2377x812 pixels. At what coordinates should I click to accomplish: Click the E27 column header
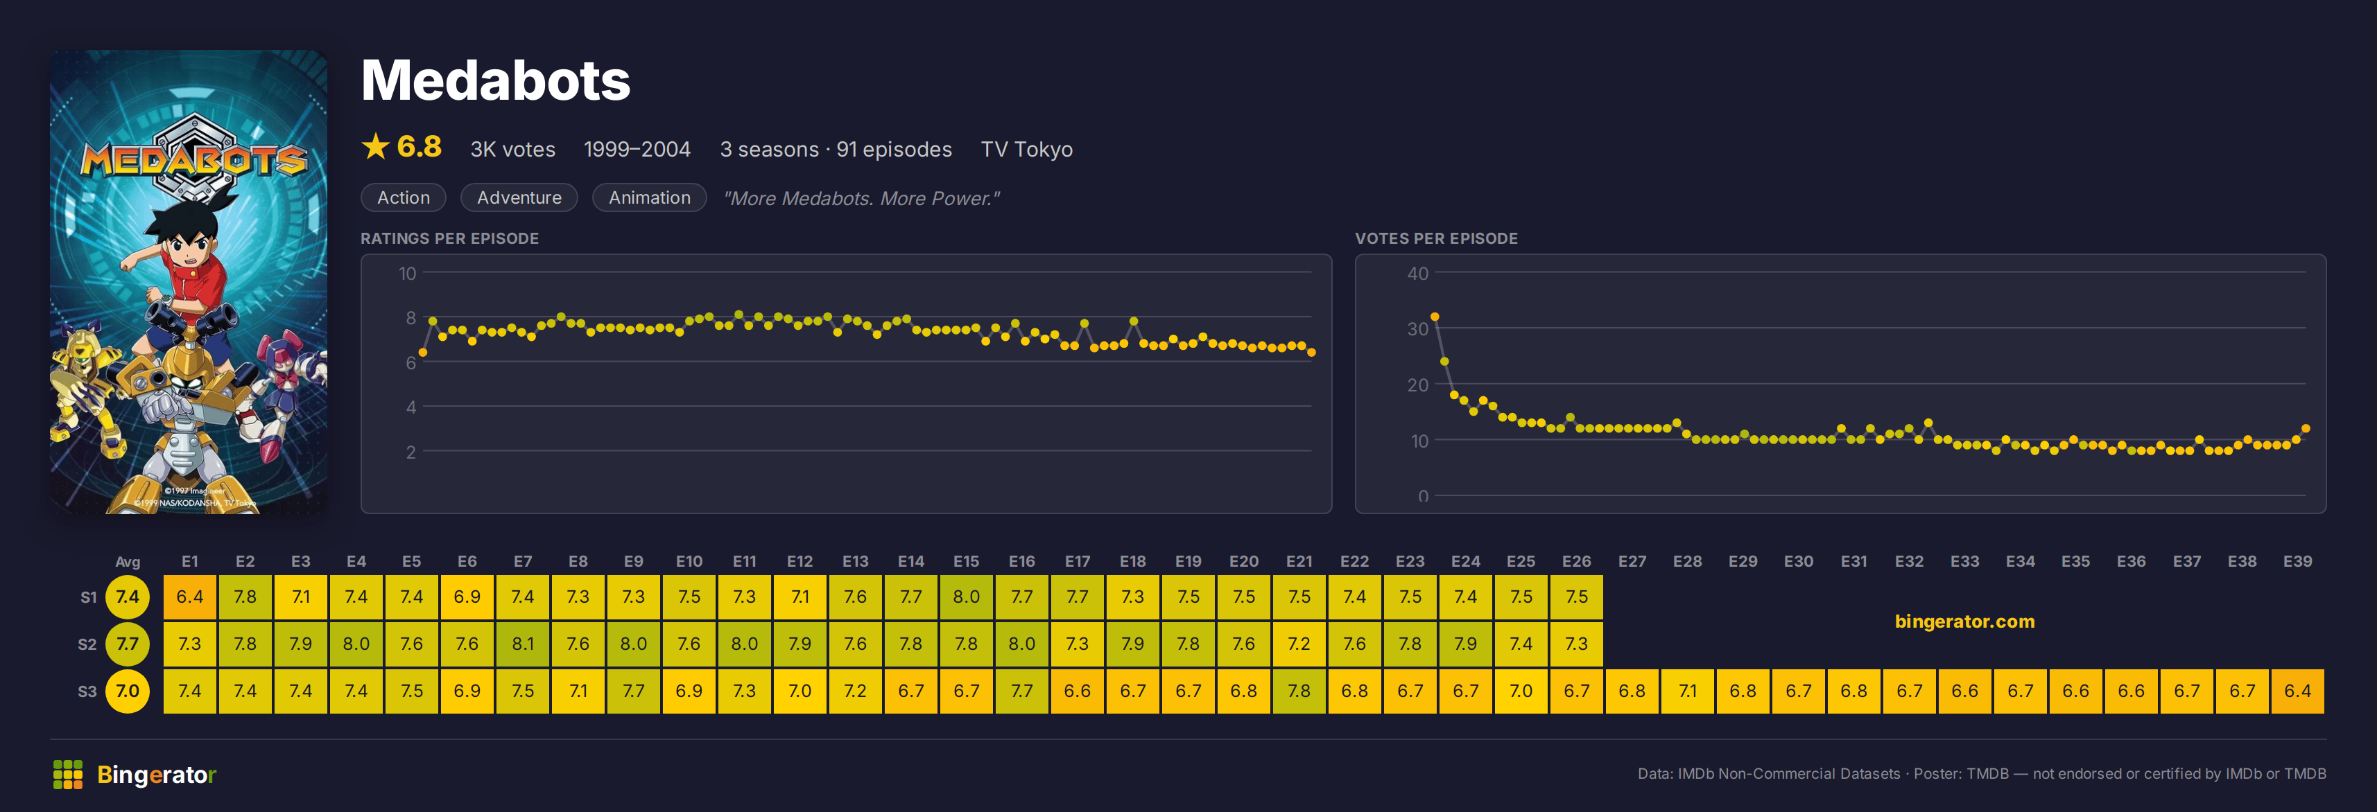1632,561
